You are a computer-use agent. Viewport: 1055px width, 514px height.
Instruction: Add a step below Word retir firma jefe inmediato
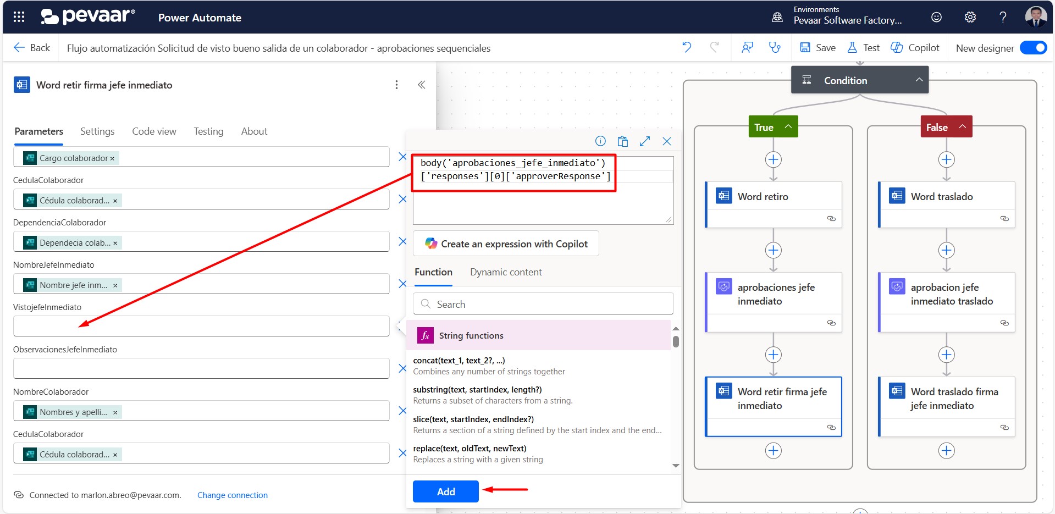coord(774,451)
